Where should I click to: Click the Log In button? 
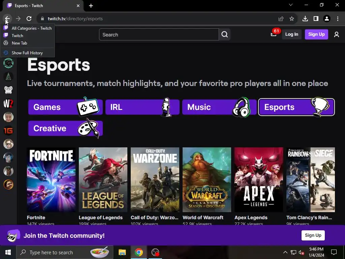click(x=292, y=34)
